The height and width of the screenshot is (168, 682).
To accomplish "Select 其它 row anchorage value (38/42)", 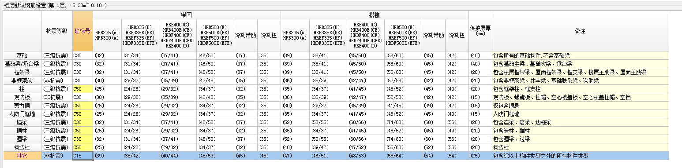I will coord(140,156).
